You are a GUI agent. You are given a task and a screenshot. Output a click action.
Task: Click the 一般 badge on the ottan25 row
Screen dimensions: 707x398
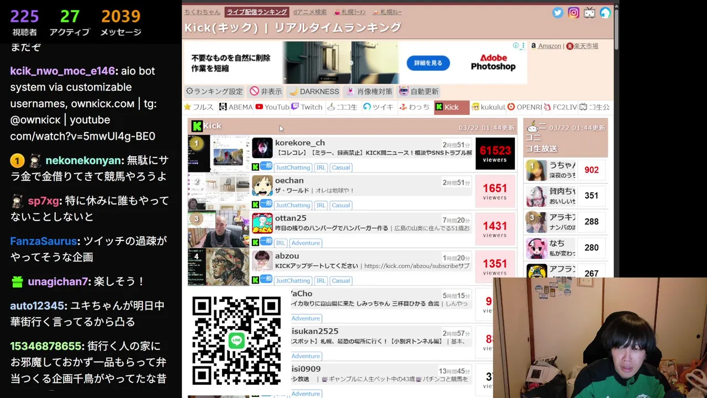pyautogui.click(x=266, y=241)
